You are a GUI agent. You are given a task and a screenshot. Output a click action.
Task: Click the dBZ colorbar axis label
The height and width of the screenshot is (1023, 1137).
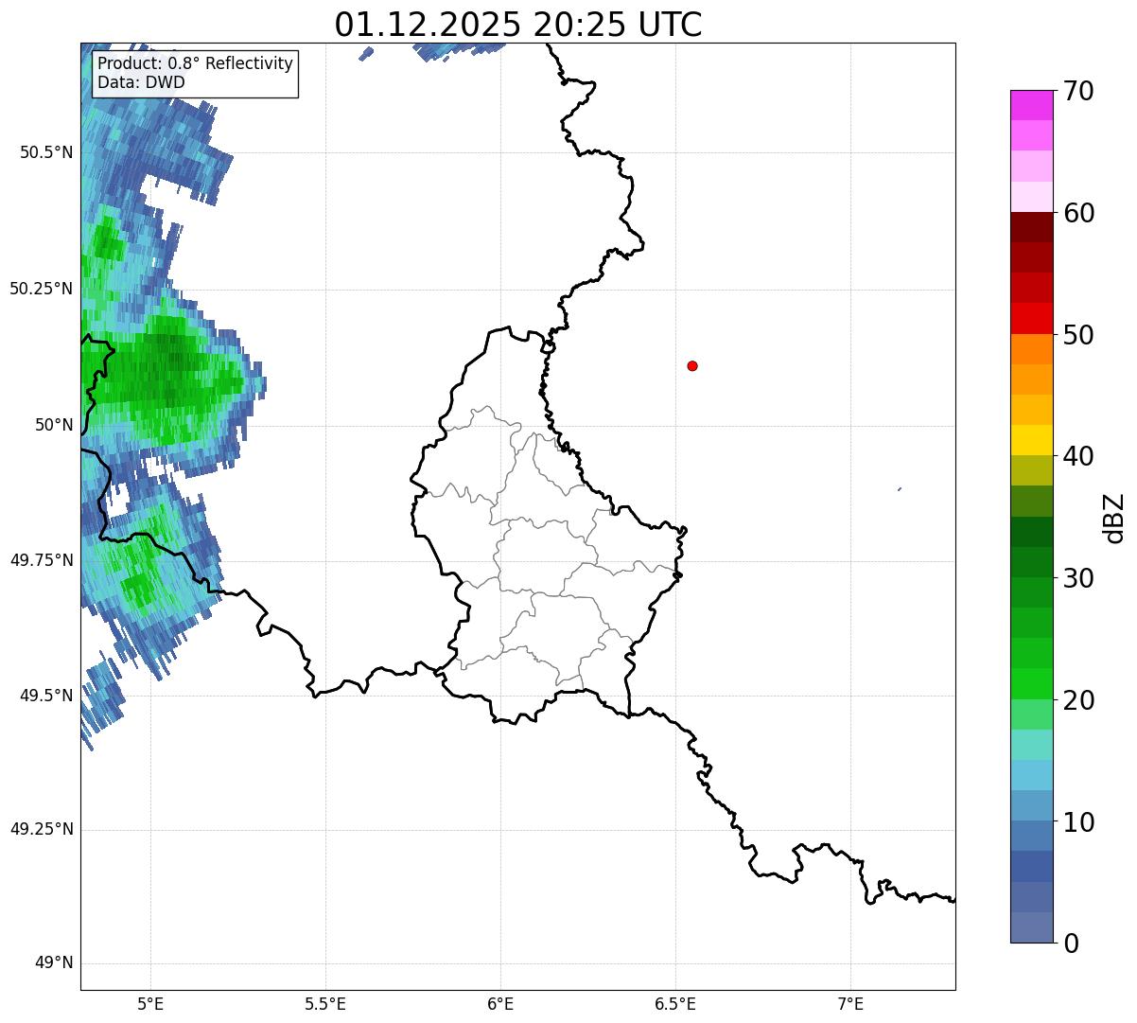(x=1114, y=518)
